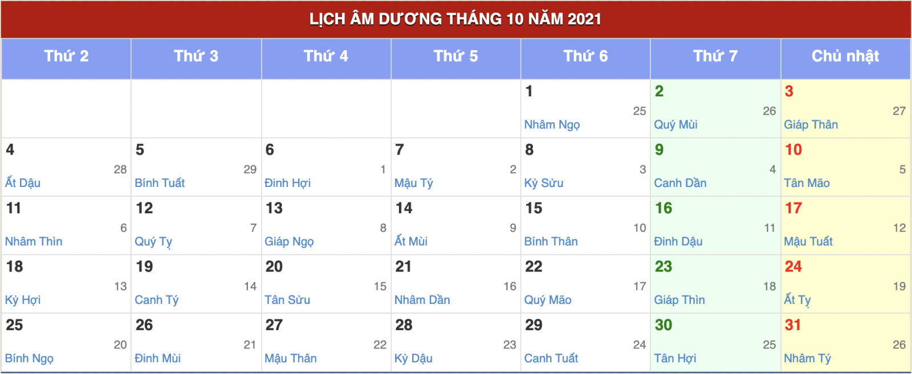Click Saturday 16 Đinh Dậu
The height and width of the screenshot is (374, 912).
715,226
